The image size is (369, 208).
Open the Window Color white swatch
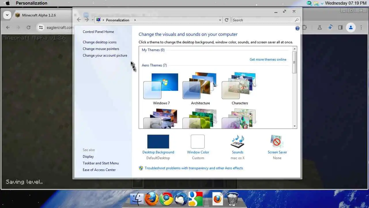click(198, 142)
